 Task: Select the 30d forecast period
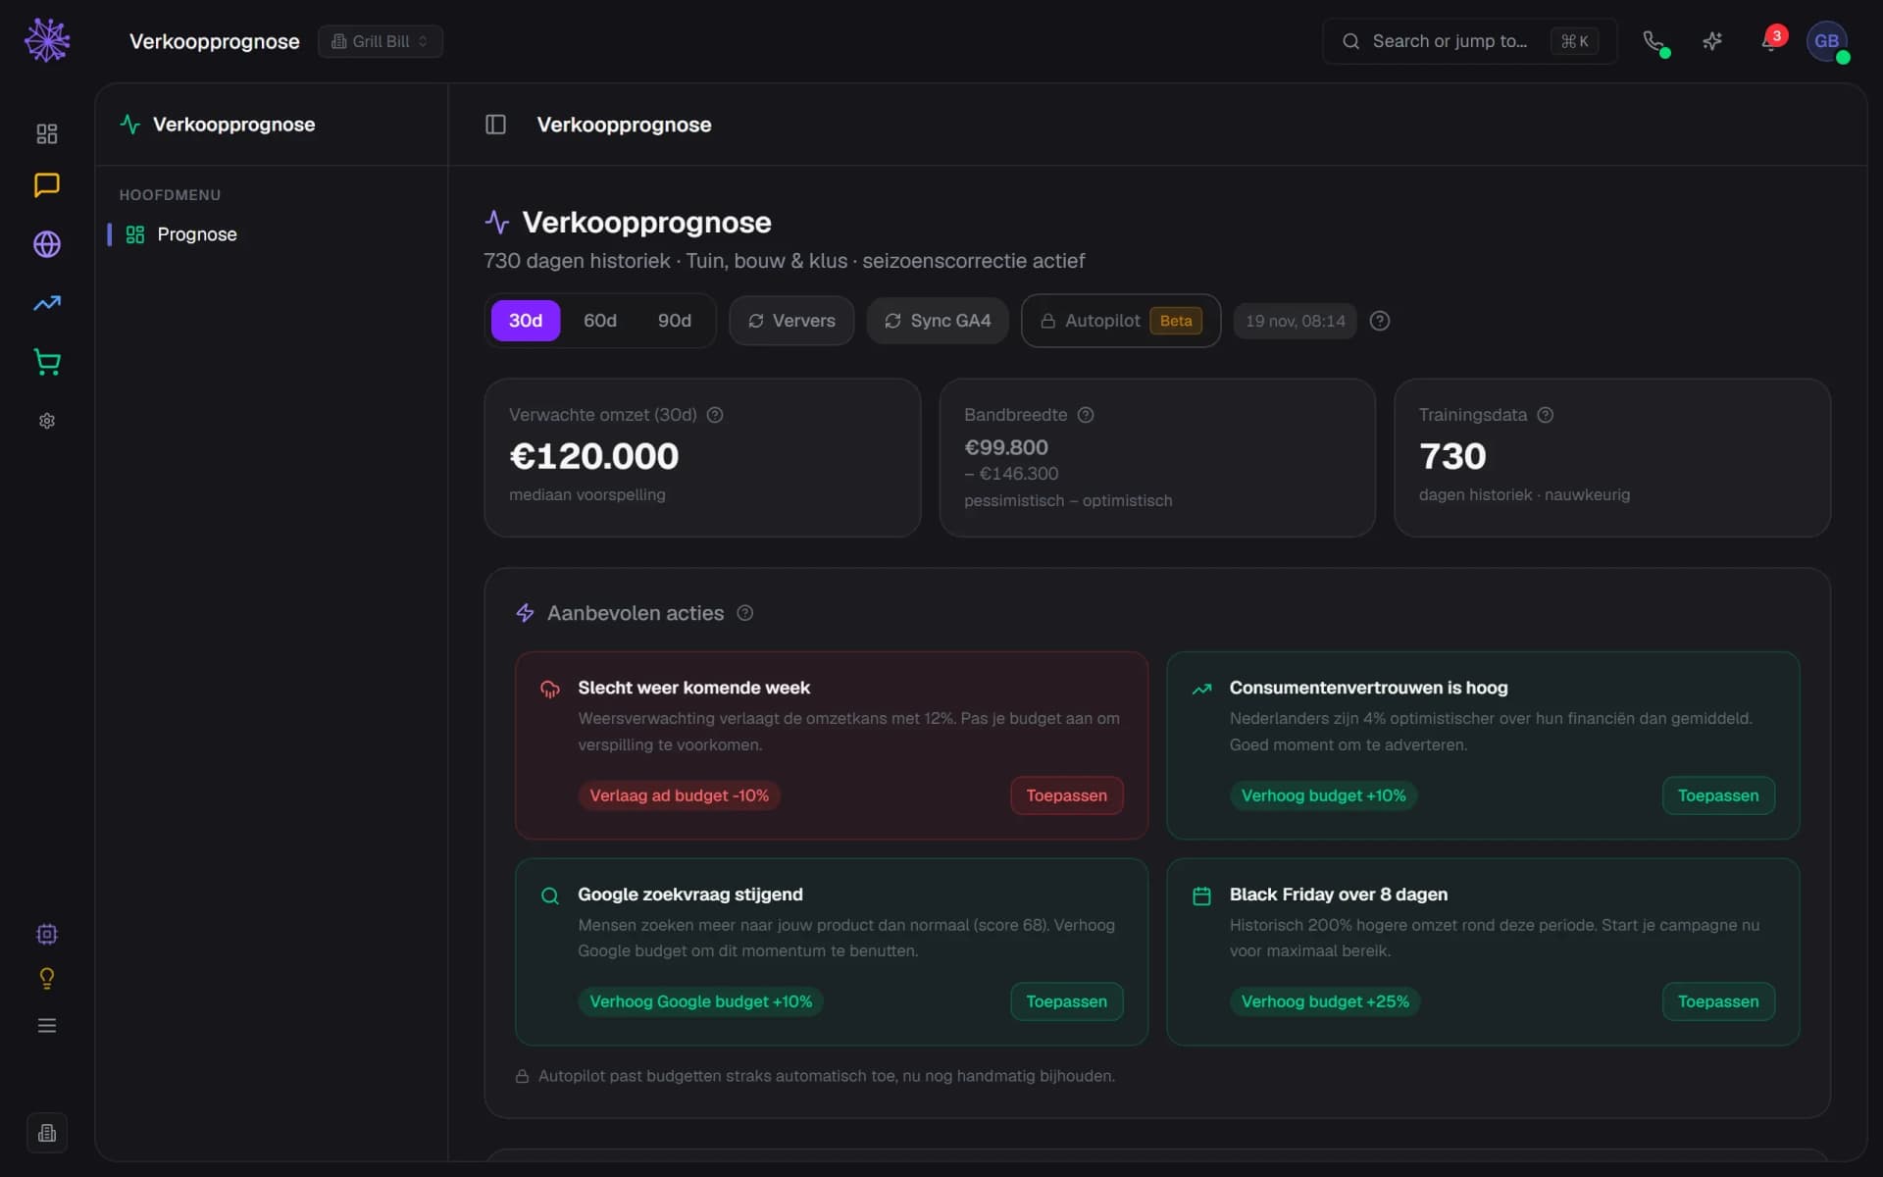coord(526,321)
